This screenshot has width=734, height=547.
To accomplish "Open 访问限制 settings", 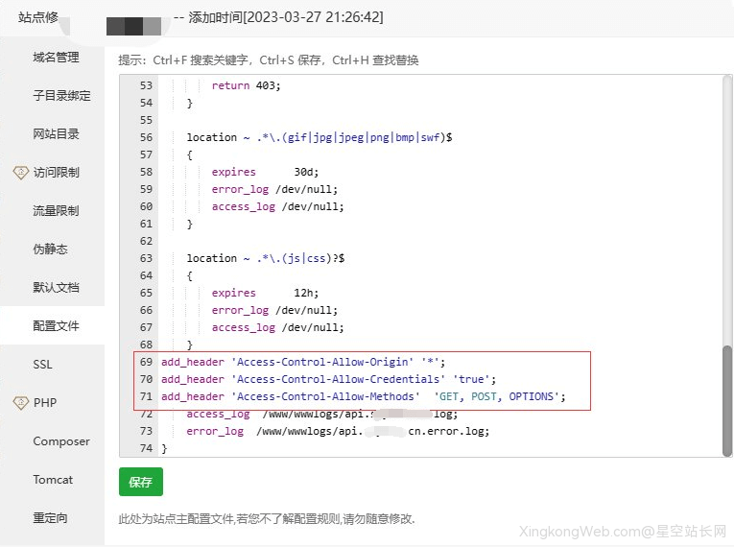I will click(x=56, y=173).
